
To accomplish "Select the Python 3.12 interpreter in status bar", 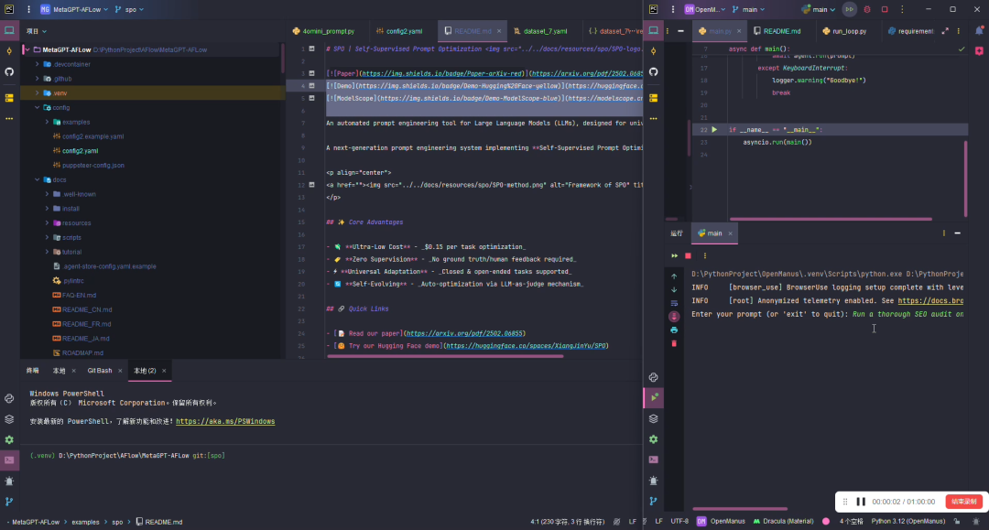I will click(908, 521).
